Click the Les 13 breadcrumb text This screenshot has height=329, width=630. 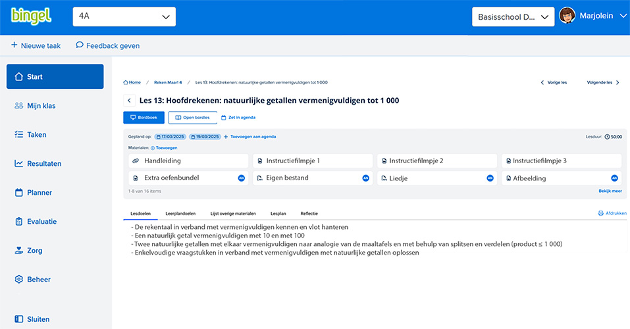[261, 82]
